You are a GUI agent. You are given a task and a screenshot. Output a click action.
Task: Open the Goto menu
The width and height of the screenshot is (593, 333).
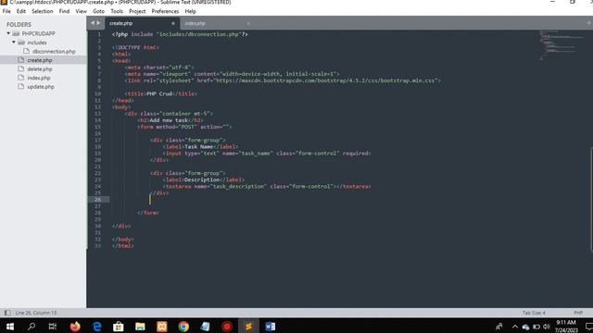pyautogui.click(x=98, y=11)
